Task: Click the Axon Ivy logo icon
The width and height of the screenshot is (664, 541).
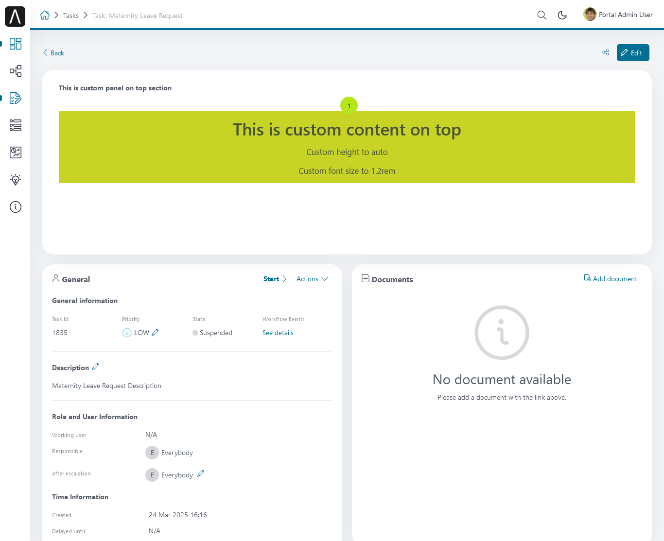Action: point(15,17)
